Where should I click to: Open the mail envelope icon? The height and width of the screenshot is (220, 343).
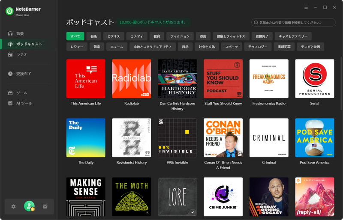tap(45, 206)
